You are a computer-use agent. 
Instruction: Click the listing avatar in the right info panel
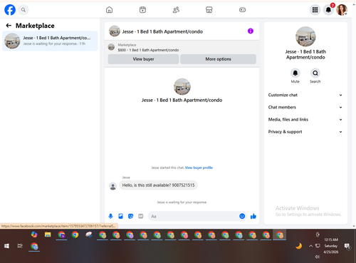coord(305,36)
